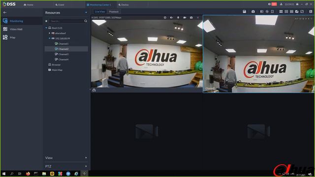Click the export icon below first video

point(94,90)
